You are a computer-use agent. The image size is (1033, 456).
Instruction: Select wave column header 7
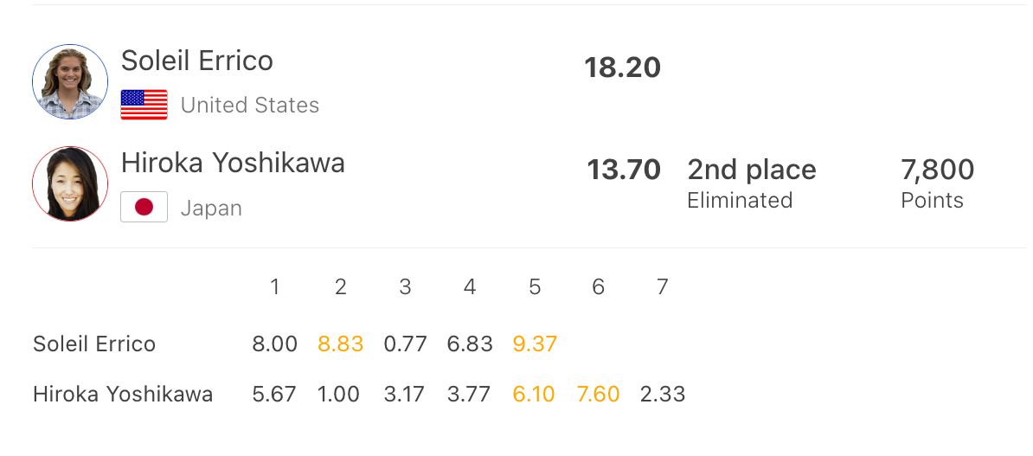pyautogui.click(x=663, y=287)
